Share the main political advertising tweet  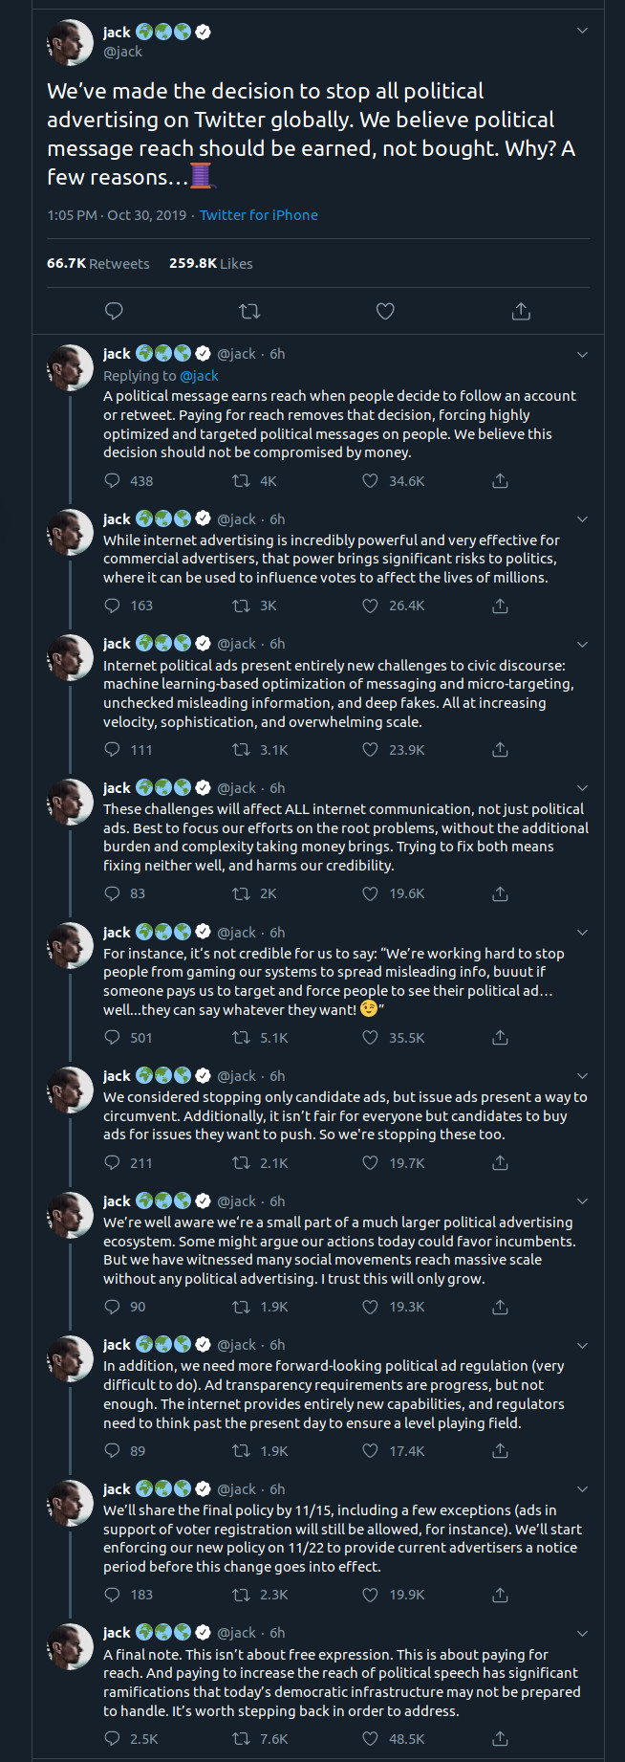point(521,311)
